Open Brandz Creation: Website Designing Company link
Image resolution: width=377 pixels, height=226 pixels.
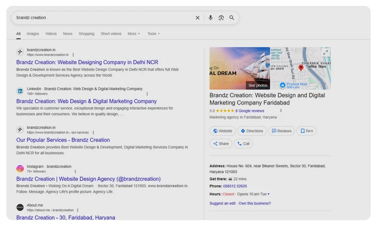(87, 62)
